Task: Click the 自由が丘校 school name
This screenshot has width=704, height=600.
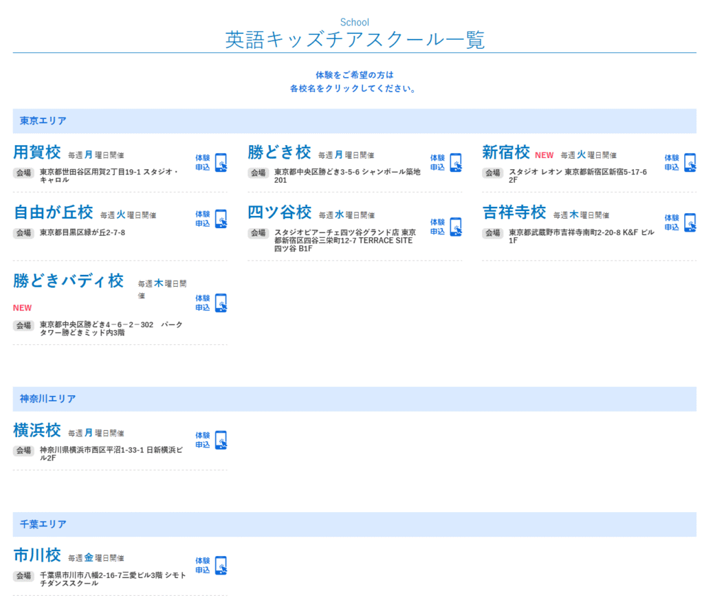Action: pos(53,212)
